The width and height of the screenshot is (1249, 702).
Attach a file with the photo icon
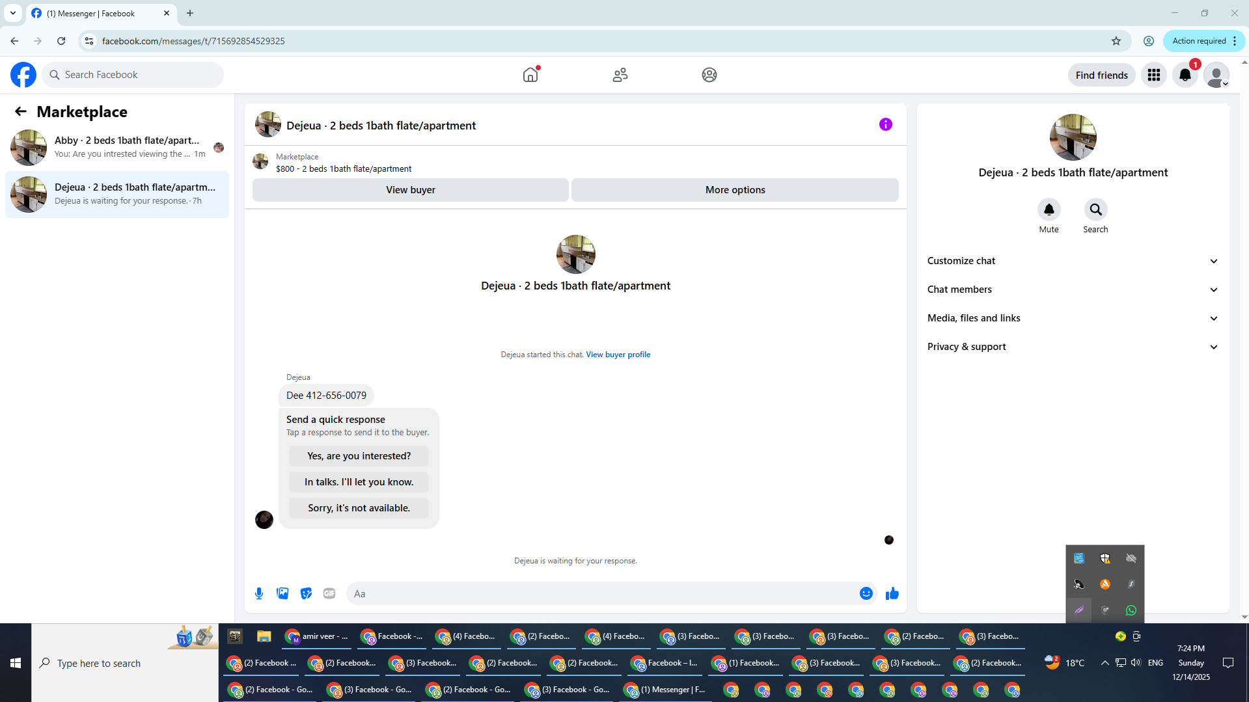282,593
